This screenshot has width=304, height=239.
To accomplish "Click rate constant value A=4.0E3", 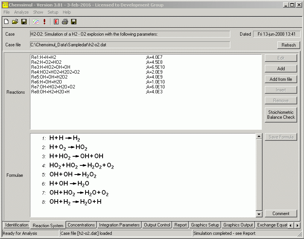I will pos(154,92).
